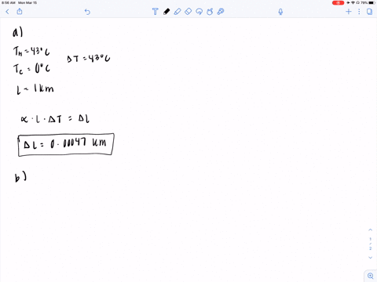Go to the previous page with up chevron
Image resolution: width=377 pixels, height=282 pixels.
point(370,230)
